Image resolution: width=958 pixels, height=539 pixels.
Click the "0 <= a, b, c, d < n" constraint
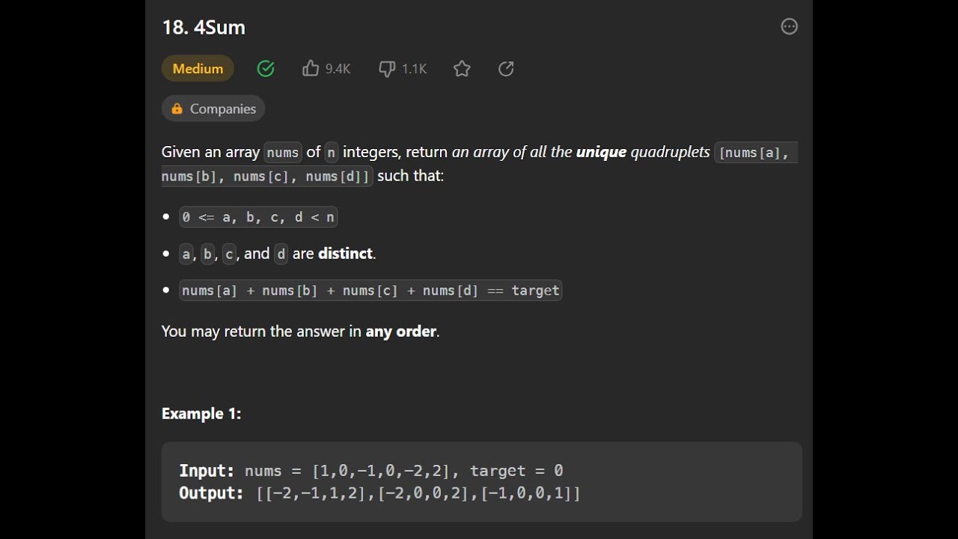click(258, 217)
